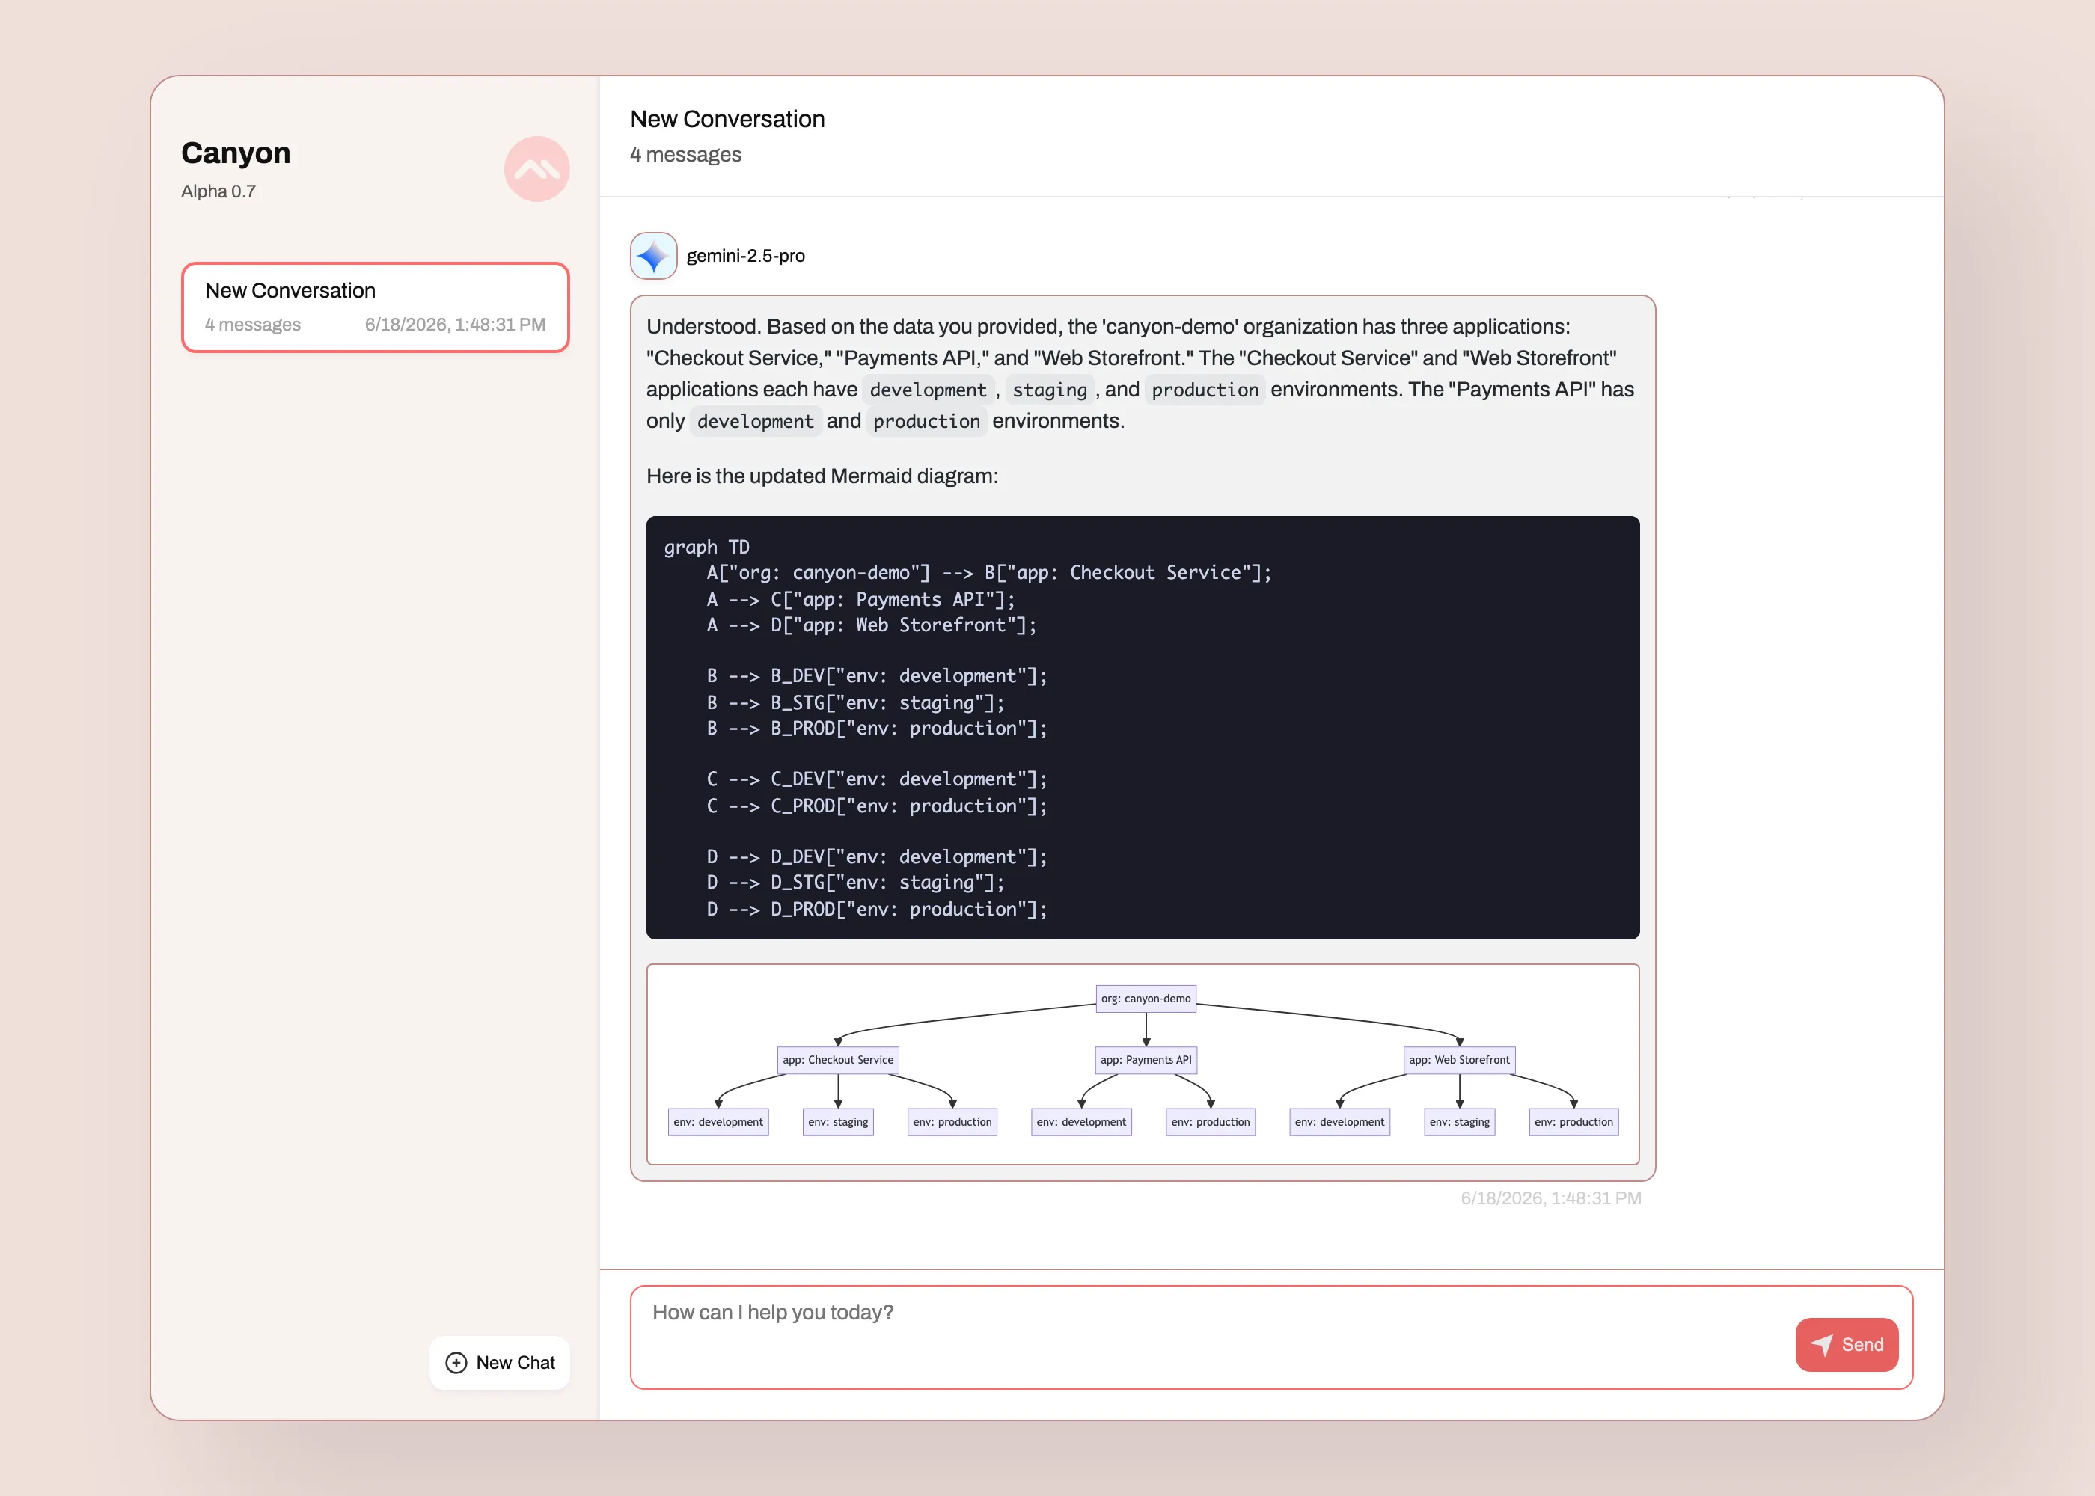Click code line 'A --> D["app: Web Storefront"];'
The width and height of the screenshot is (2095, 1496).
tap(872, 625)
